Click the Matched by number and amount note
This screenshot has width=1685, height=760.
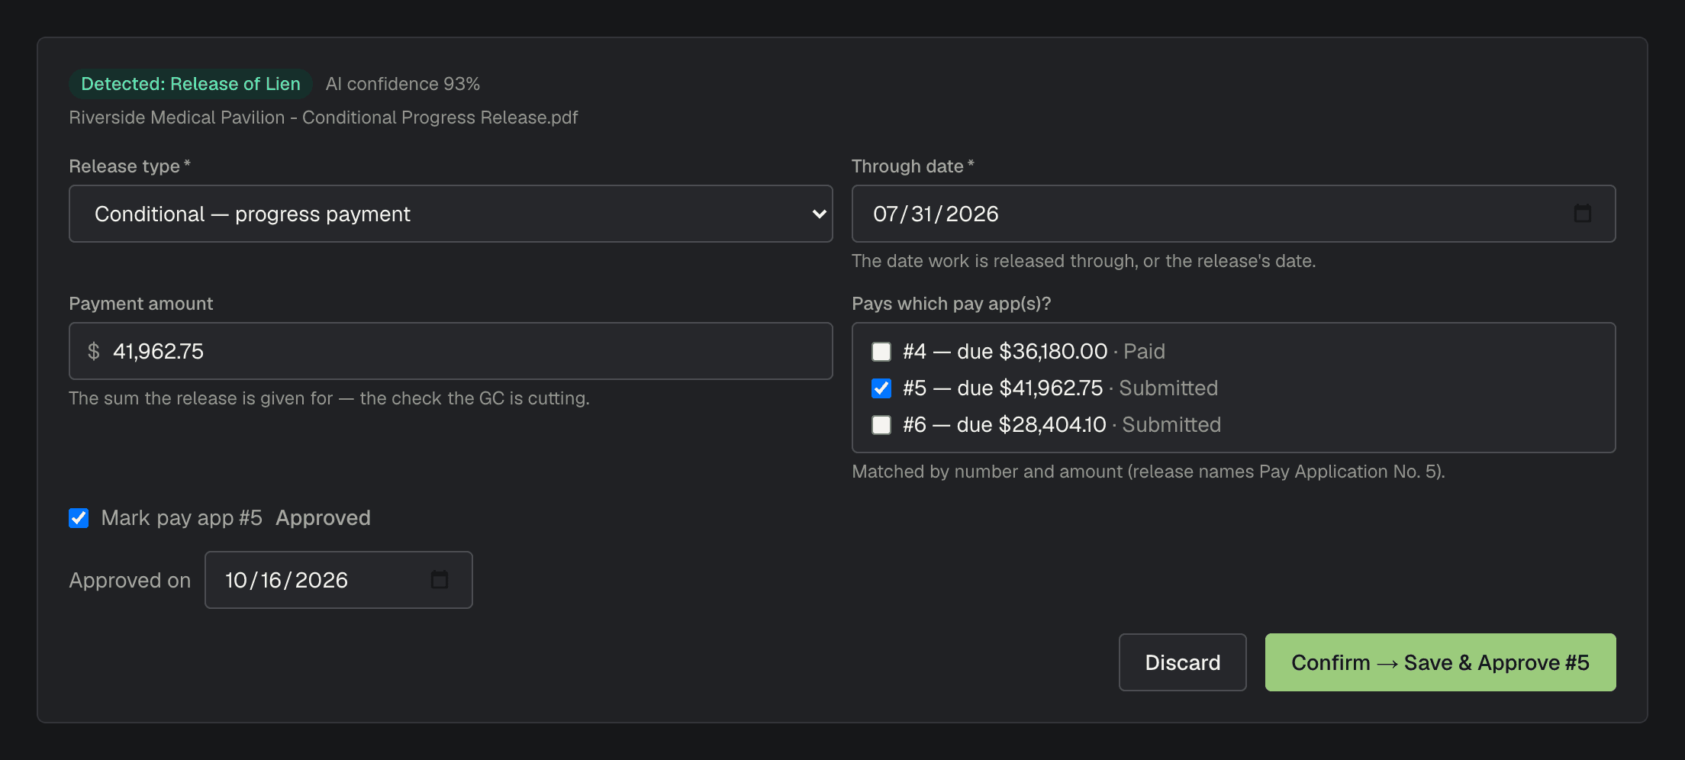(x=1149, y=472)
